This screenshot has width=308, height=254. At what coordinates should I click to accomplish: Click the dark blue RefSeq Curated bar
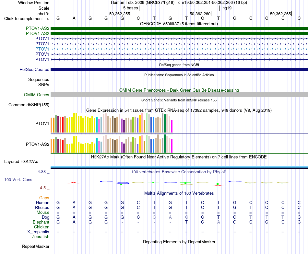coord(179,69)
